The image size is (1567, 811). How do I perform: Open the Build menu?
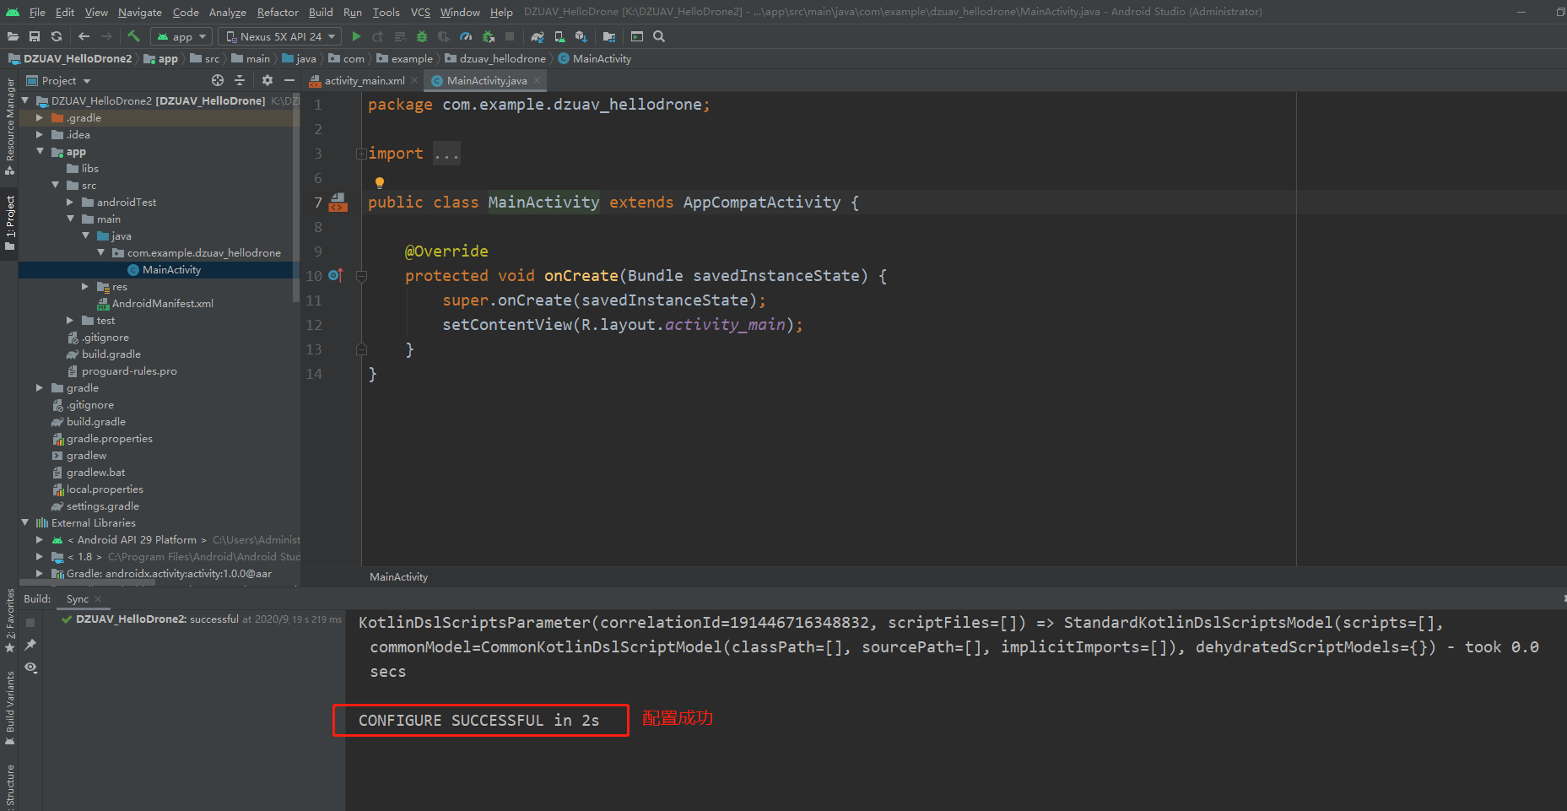click(x=321, y=12)
